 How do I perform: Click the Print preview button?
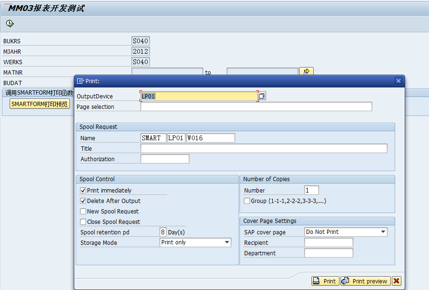366,280
